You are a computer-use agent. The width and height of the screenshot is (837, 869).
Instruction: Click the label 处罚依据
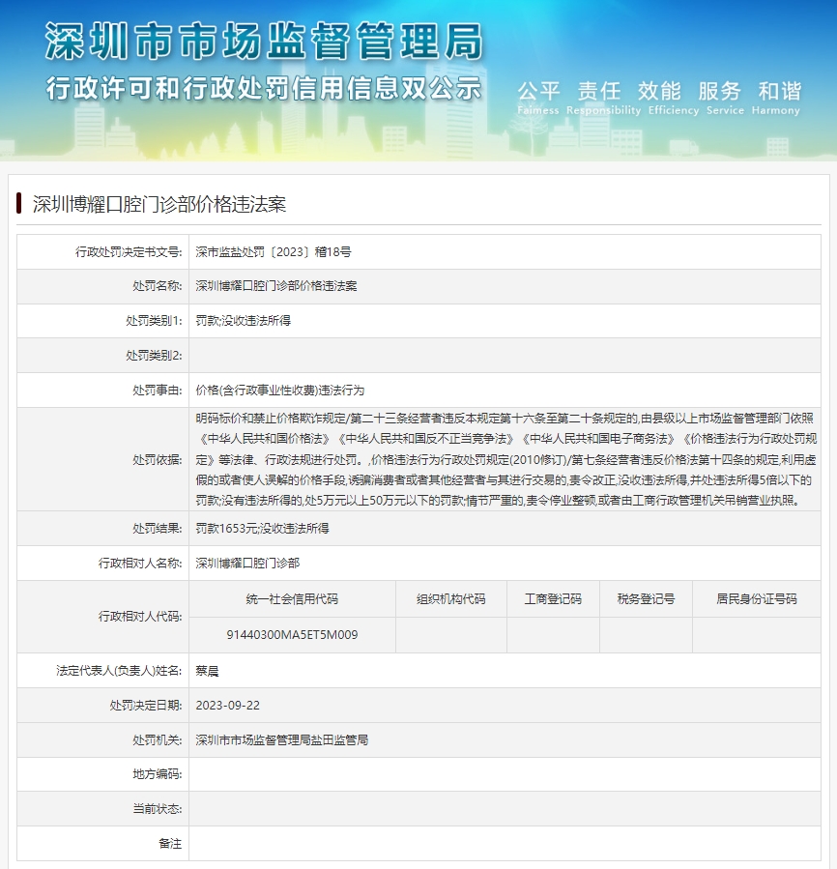coord(157,460)
